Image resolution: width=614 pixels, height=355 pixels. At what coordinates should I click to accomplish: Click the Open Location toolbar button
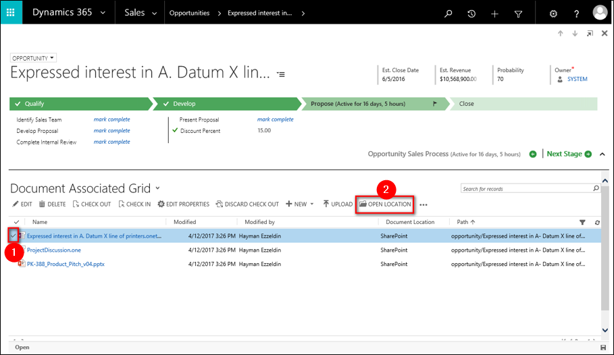(x=385, y=204)
